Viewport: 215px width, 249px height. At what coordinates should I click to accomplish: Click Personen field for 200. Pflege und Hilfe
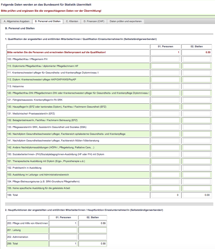pos(63,223)
